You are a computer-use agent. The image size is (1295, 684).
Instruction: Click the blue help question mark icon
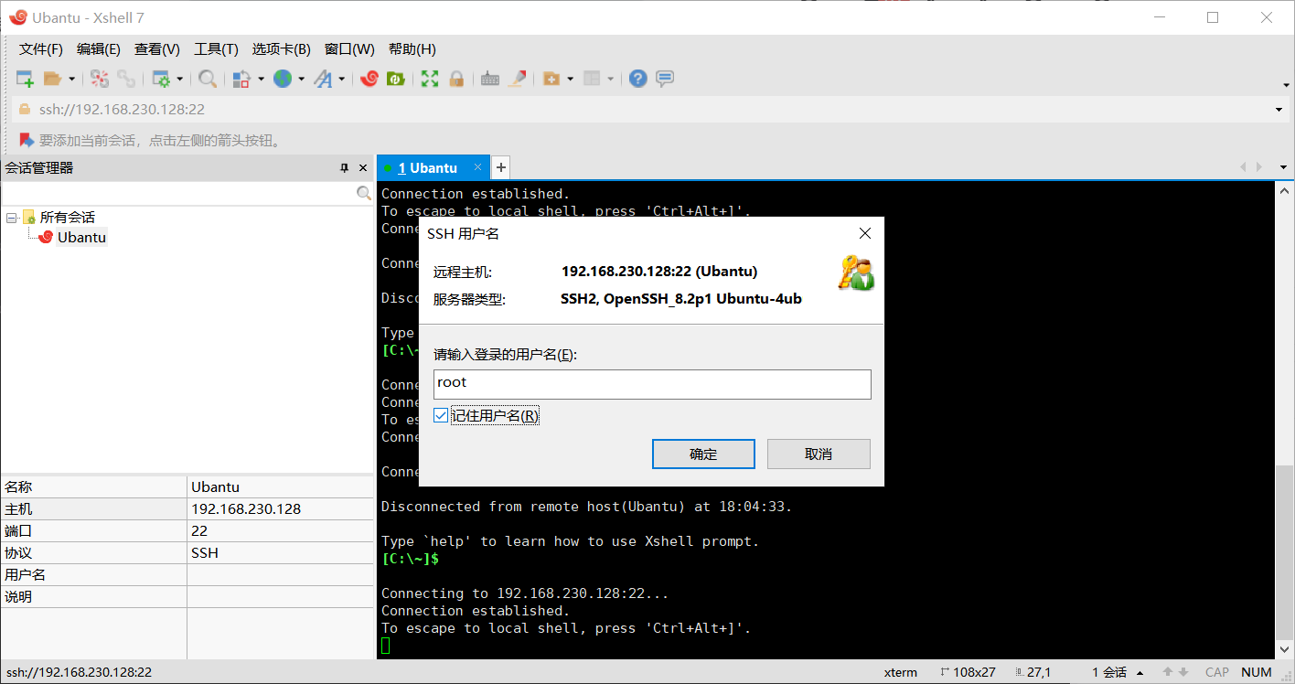coord(638,80)
